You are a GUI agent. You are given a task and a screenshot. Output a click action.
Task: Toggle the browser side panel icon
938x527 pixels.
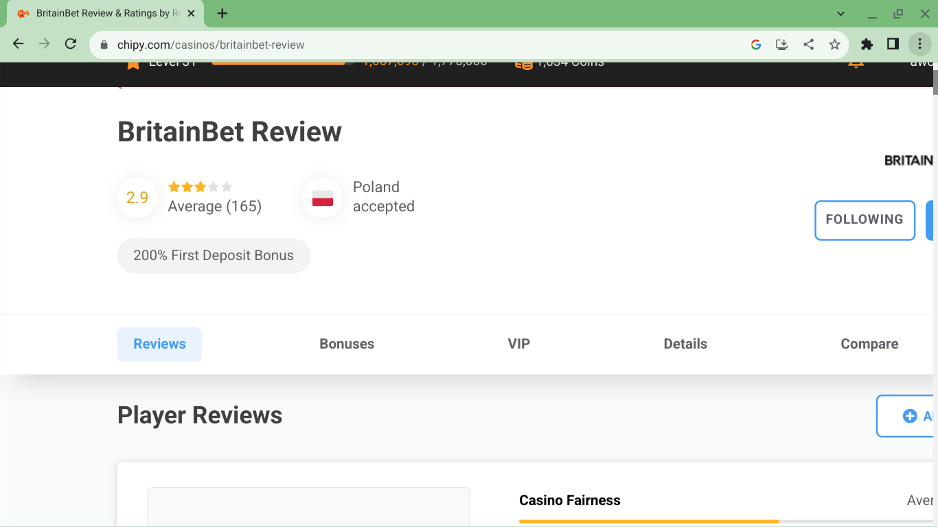click(893, 44)
